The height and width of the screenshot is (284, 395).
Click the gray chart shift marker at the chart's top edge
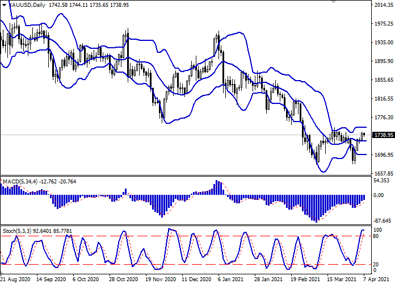[334, 2]
